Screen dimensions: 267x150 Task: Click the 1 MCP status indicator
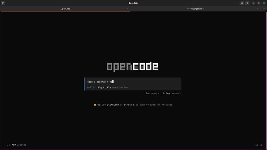[x=12, y=145]
